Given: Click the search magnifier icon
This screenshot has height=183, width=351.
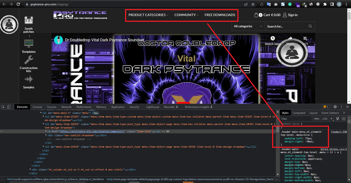Looking at the screenshot, I should point(310,26).
